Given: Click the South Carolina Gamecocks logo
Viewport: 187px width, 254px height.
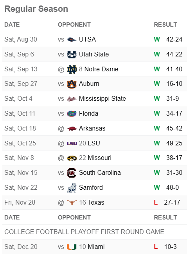Looking at the screenshot, I should pyautogui.click(x=72, y=173).
